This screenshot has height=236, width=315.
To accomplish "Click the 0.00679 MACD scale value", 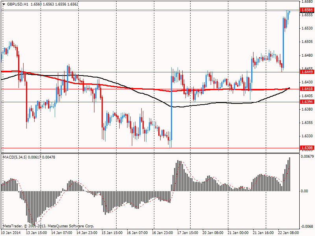I will 307,156.
